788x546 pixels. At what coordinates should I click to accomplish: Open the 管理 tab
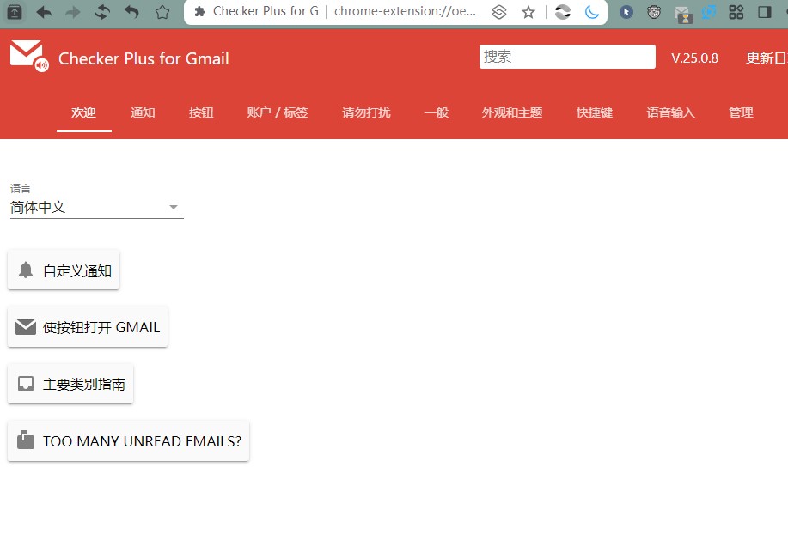tap(742, 113)
